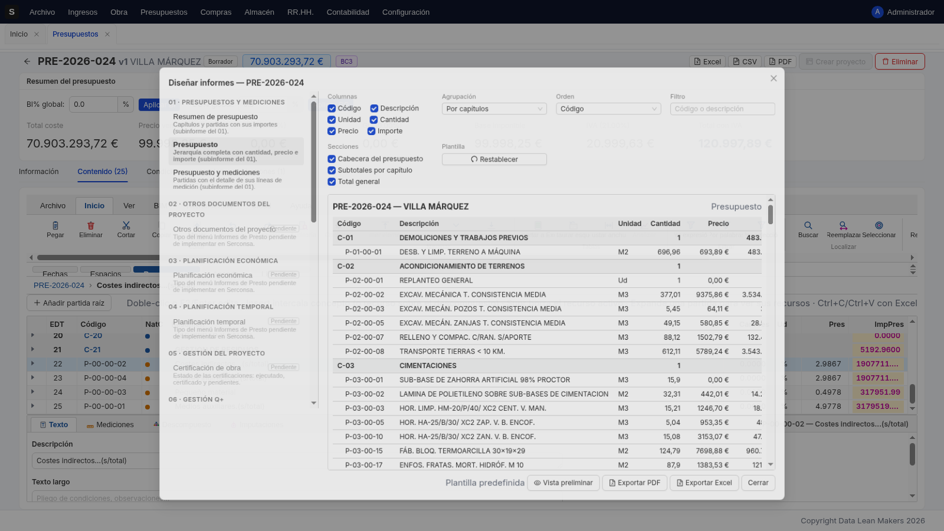Screen dimensions: 944x531
Task: Click the Eliminar trash icon in the ribbon
Action: pos(91,225)
